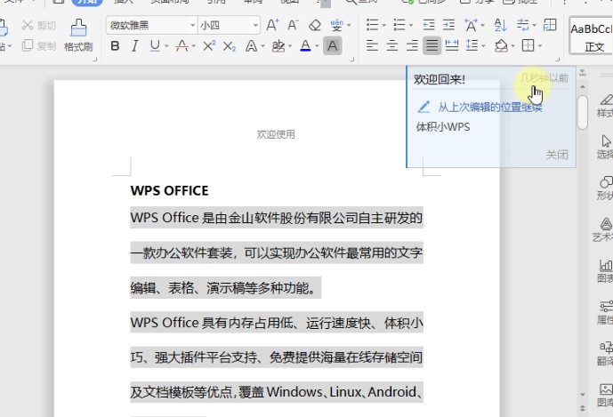The width and height of the screenshot is (613, 417).
Task: Increase paragraph indent
Action: tap(448, 25)
